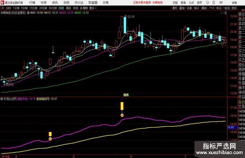Select the 日线 daily period tab
The height and width of the screenshot is (158, 245).
pos(61,8)
